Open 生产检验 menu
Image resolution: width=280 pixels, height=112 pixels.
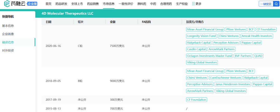click(182, 4)
